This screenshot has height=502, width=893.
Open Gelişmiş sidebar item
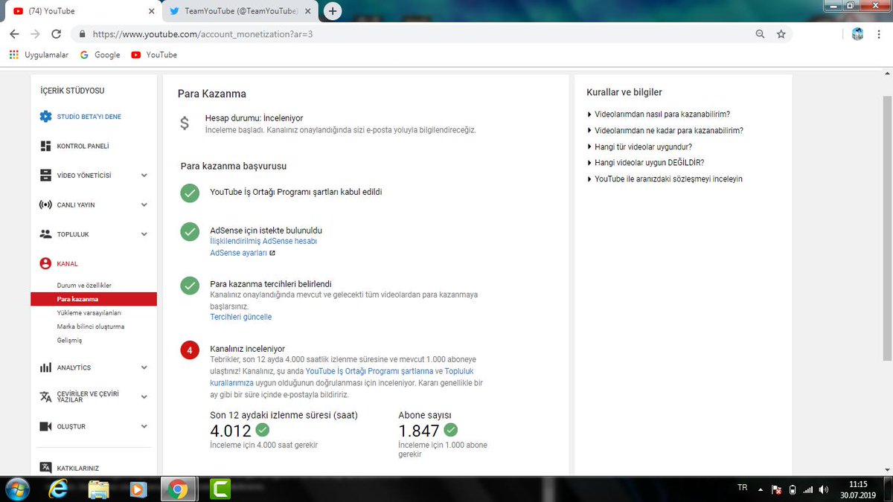69,340
